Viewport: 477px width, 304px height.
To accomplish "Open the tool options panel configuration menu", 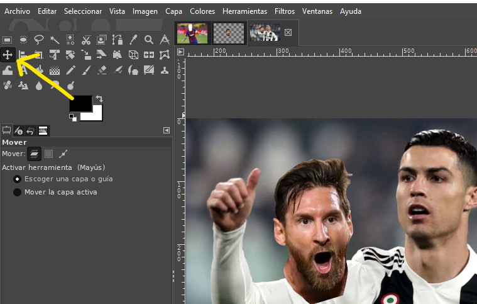I will coord(166,130).
